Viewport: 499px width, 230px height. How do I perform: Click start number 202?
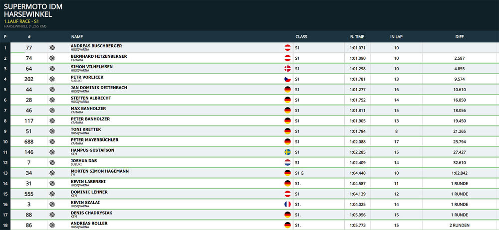29,79
